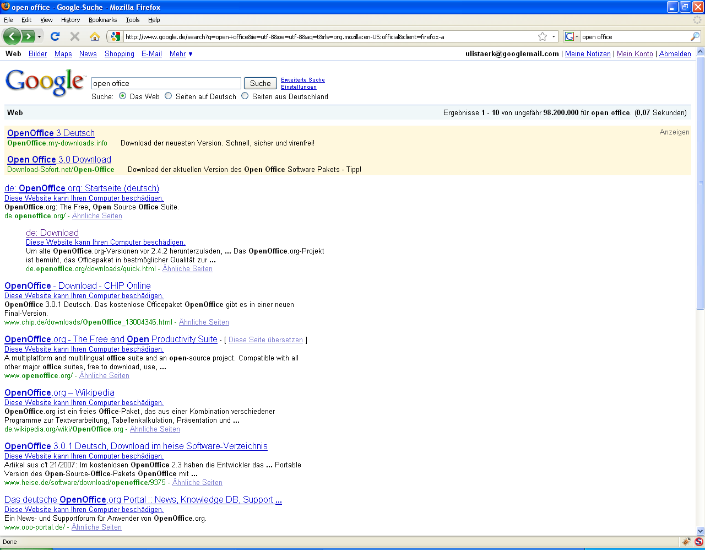Click the Firebug icon in status bar
Image resolution: width=705 pixels, height=550 pixels.
686,542
